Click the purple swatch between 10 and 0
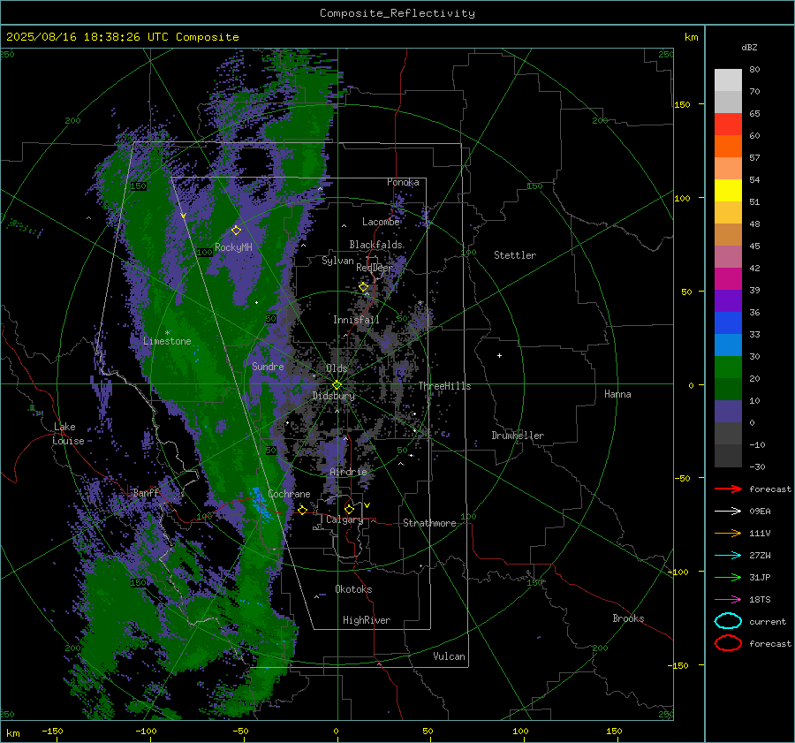 (x=728, y=412)
